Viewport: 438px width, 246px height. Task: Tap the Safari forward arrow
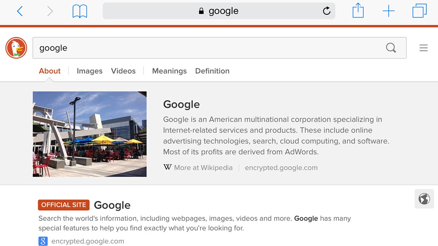50,11
